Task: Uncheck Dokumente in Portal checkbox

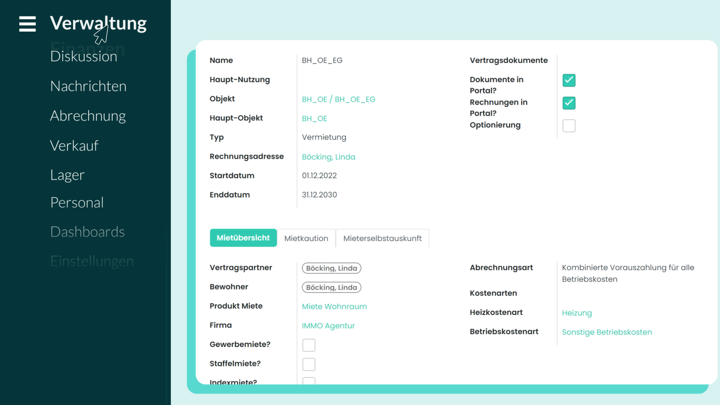Action: click(x=569, y=80)
